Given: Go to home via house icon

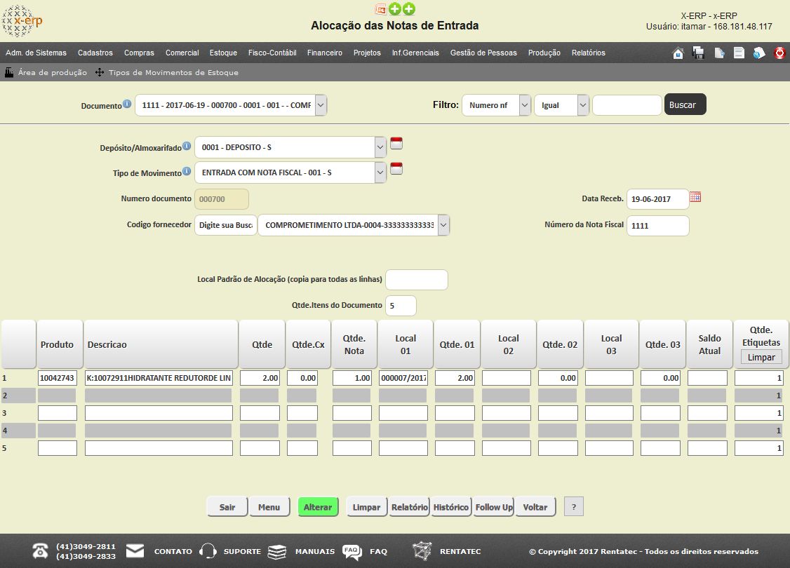Looking at the screenshot, I should point(678,53).
